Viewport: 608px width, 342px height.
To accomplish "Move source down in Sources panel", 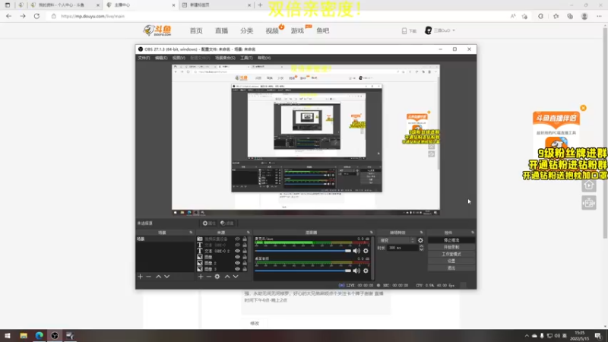I will point(236,277).
